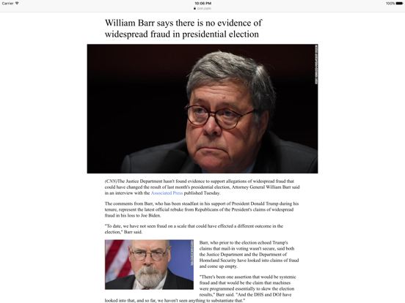Click the paragraph starting "Barr, who prior to"
405x303 pixels.
(x=249, y=254)
